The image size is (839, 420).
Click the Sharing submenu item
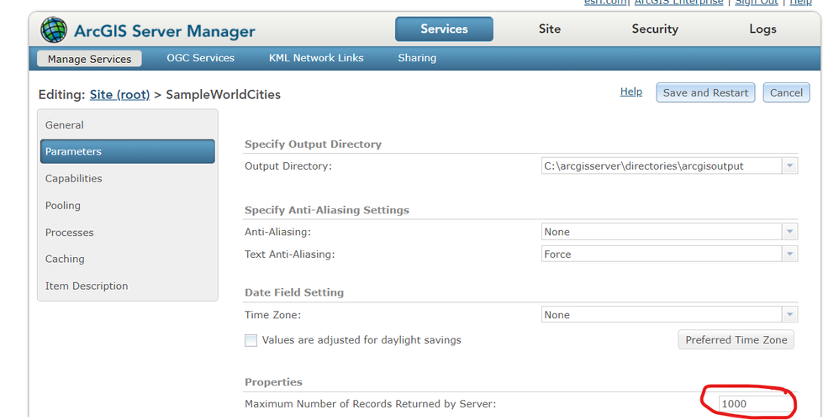coord(417,58)
